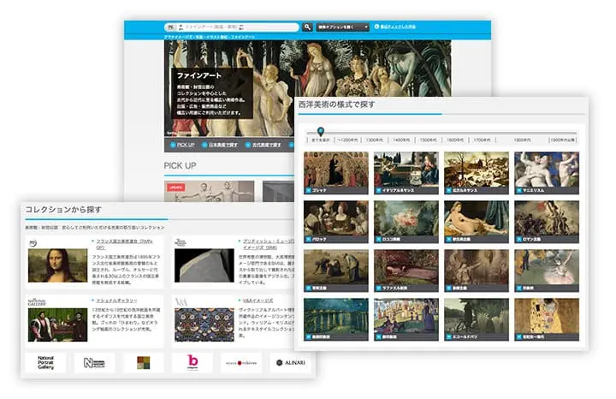Image resolution: width=616 pixels, height=399 pixels.
Task: Click the British Museum logo above stone image
Action: point(181,242)
